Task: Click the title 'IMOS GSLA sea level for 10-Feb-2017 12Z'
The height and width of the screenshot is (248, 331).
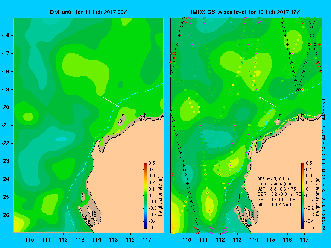Action: click(x=245, y=12)
